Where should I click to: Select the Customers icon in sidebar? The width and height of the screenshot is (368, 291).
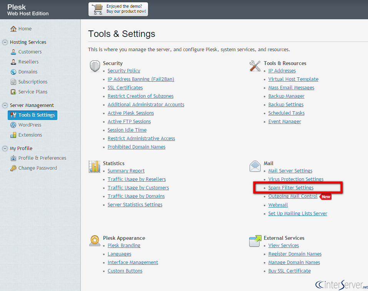click(13, 52)
